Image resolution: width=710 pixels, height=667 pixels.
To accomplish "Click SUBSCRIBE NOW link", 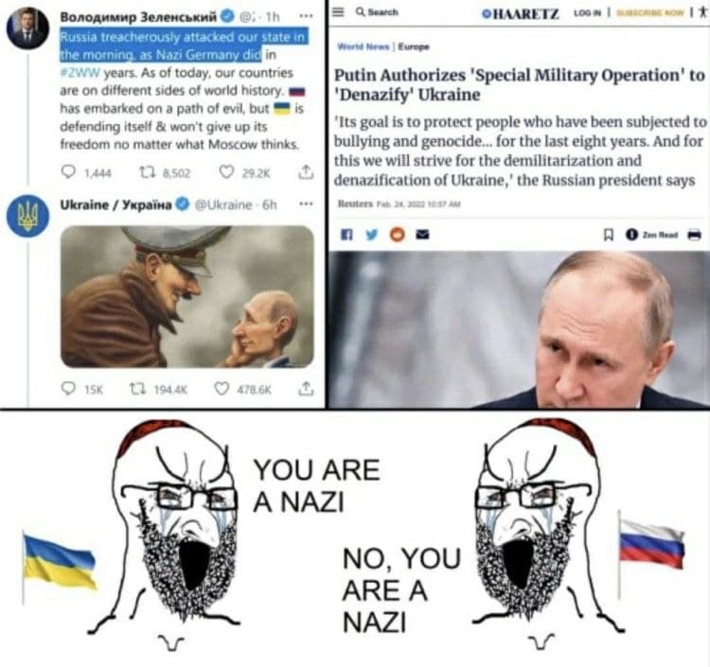I will pyautogui.click(x=650, y=12).
